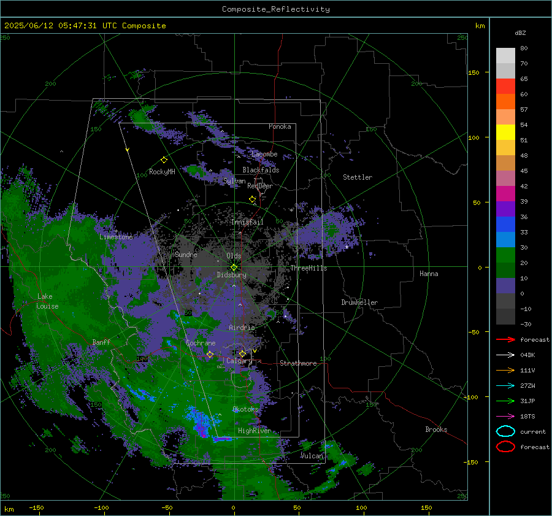
Task: Click the red forecast ellipse legend icon
Action: (x=505, y=447)
